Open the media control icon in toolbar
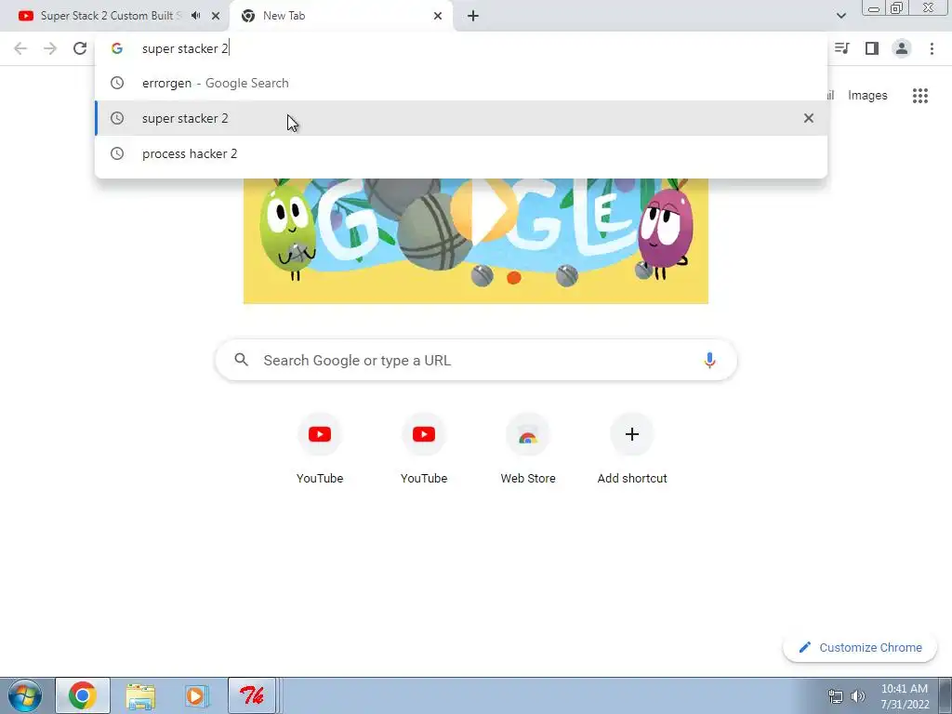The height and width of the screenshot is (714, 952). pyautogui.click(x=841, y=48)
